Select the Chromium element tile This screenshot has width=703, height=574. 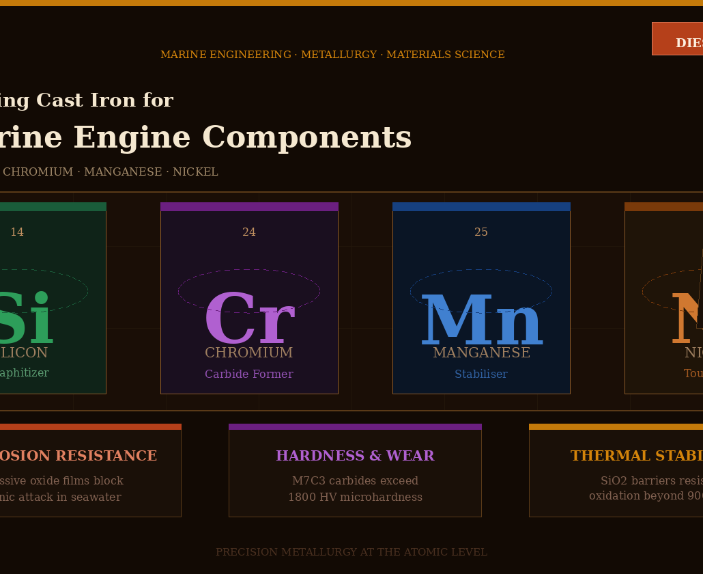249,299
